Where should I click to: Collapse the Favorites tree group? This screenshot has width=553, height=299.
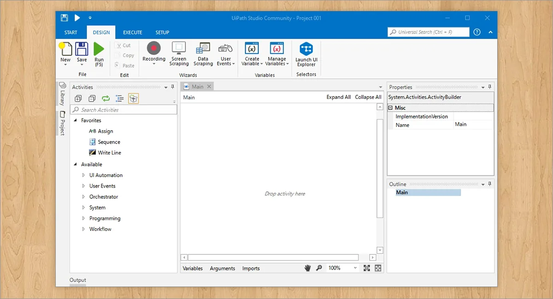(76, 121)
